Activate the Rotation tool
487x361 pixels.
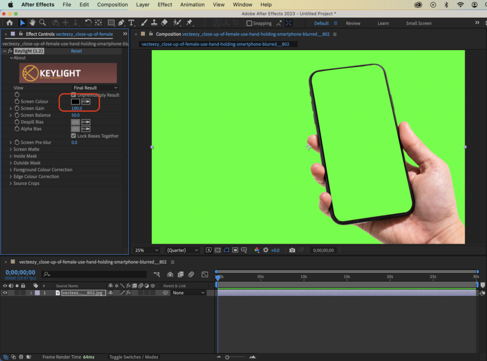tap(89, 22)
